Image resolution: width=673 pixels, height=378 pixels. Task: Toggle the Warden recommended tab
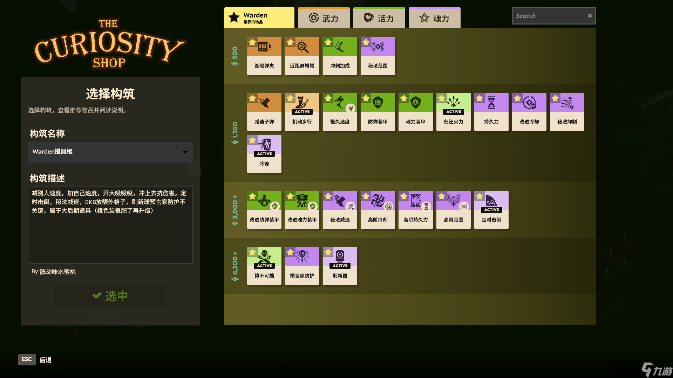pos(259,17)
